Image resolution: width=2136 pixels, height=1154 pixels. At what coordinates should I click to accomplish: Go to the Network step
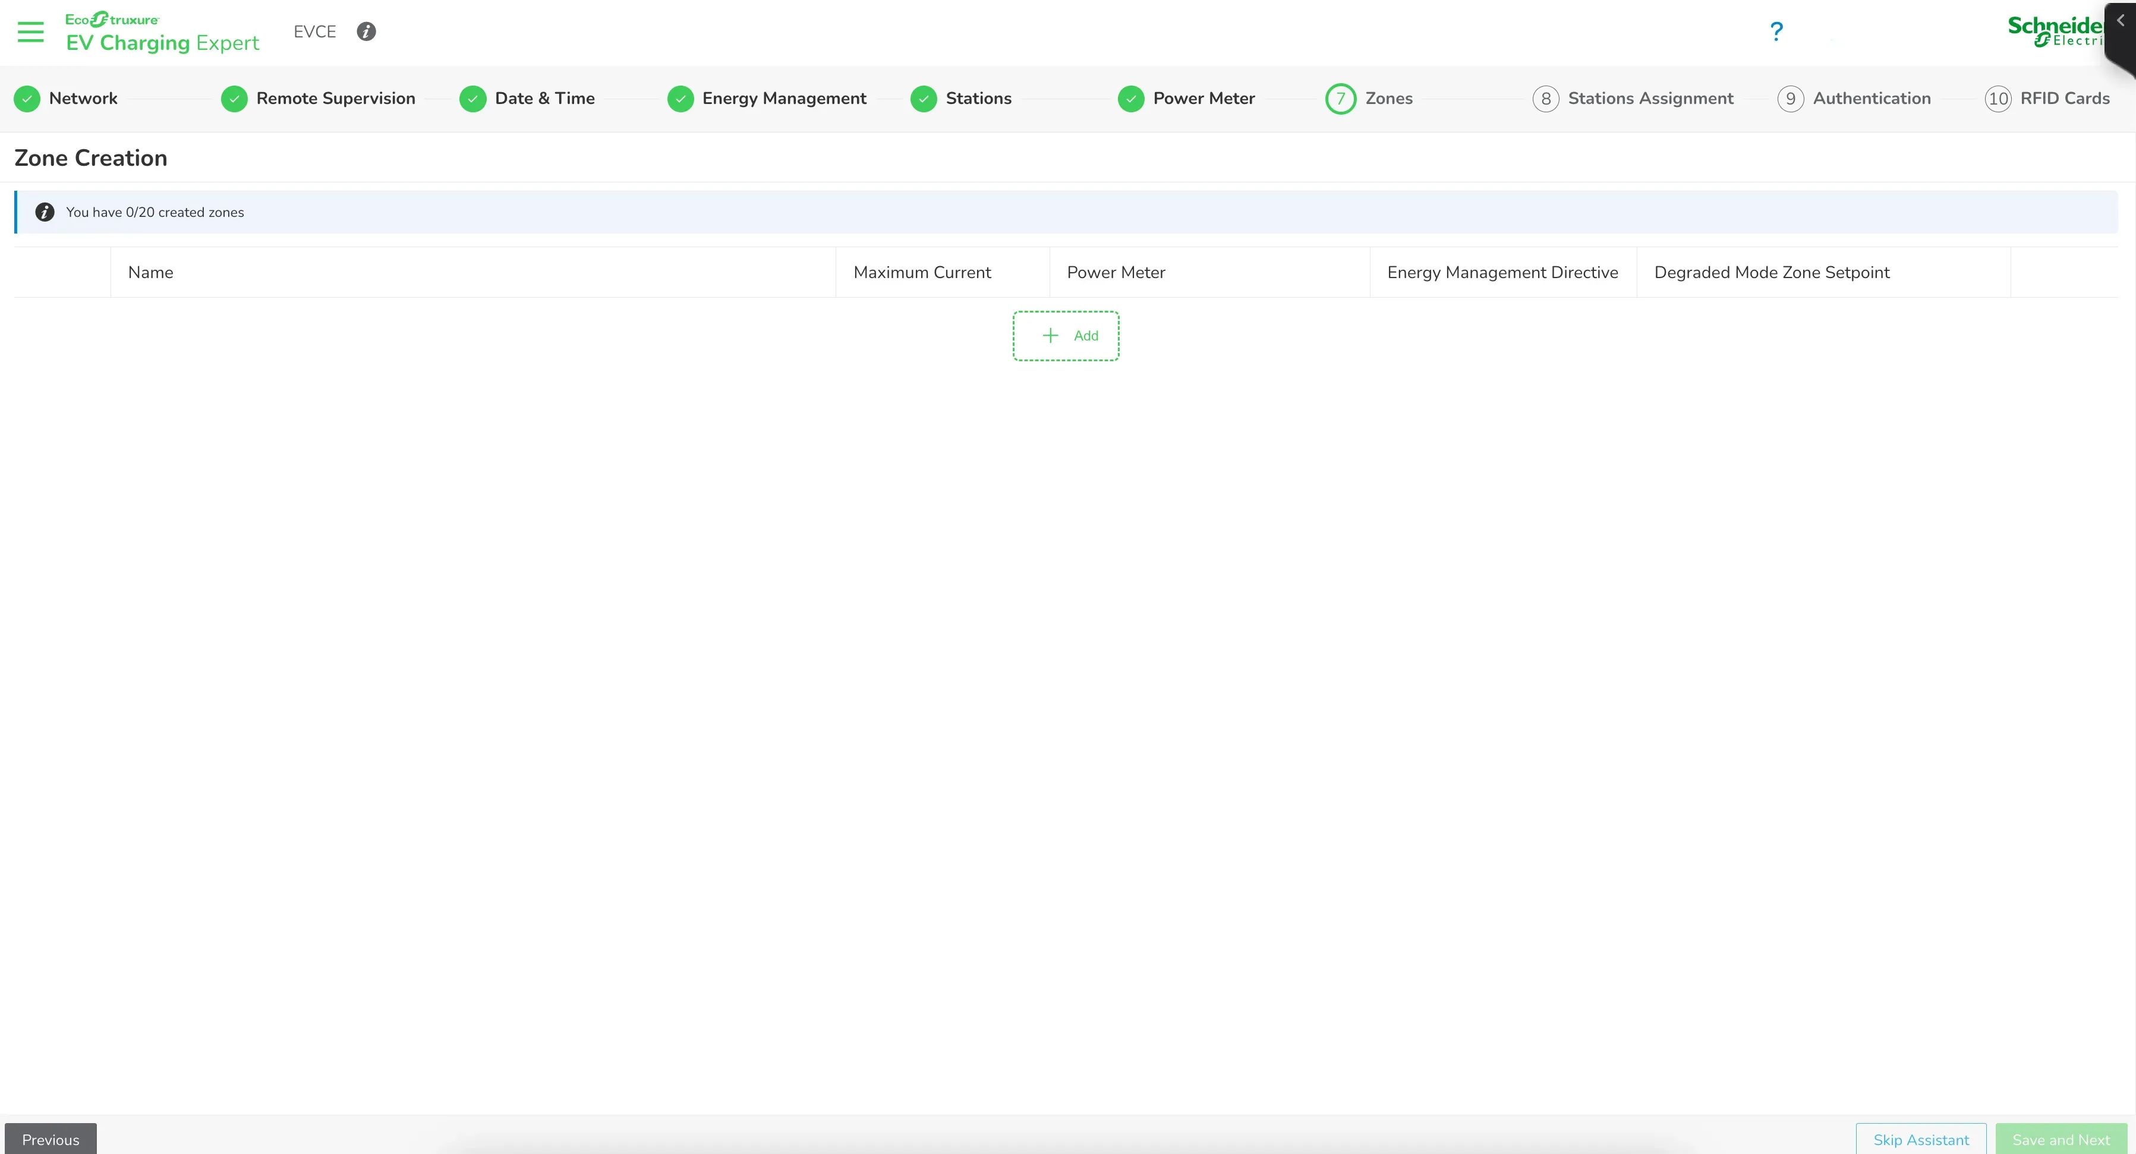click(83, 98)
